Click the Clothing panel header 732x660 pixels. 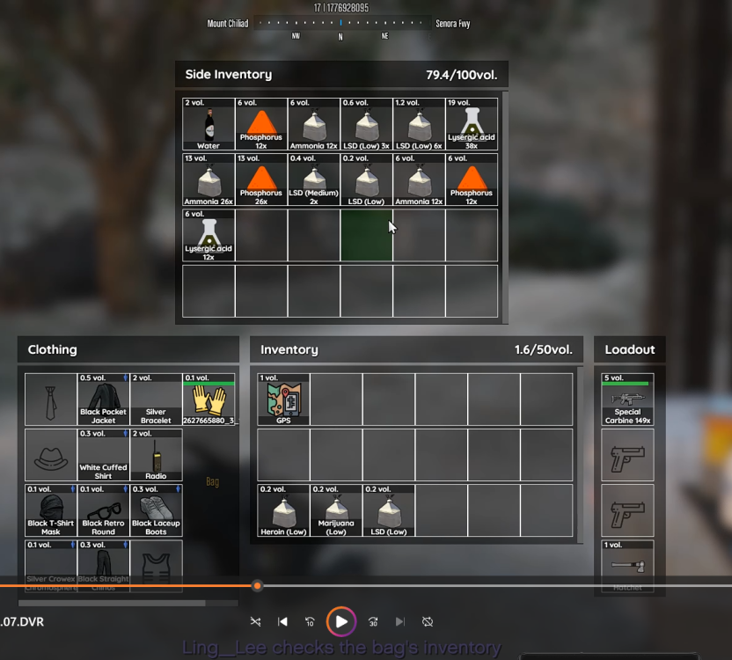pos(128,349)
